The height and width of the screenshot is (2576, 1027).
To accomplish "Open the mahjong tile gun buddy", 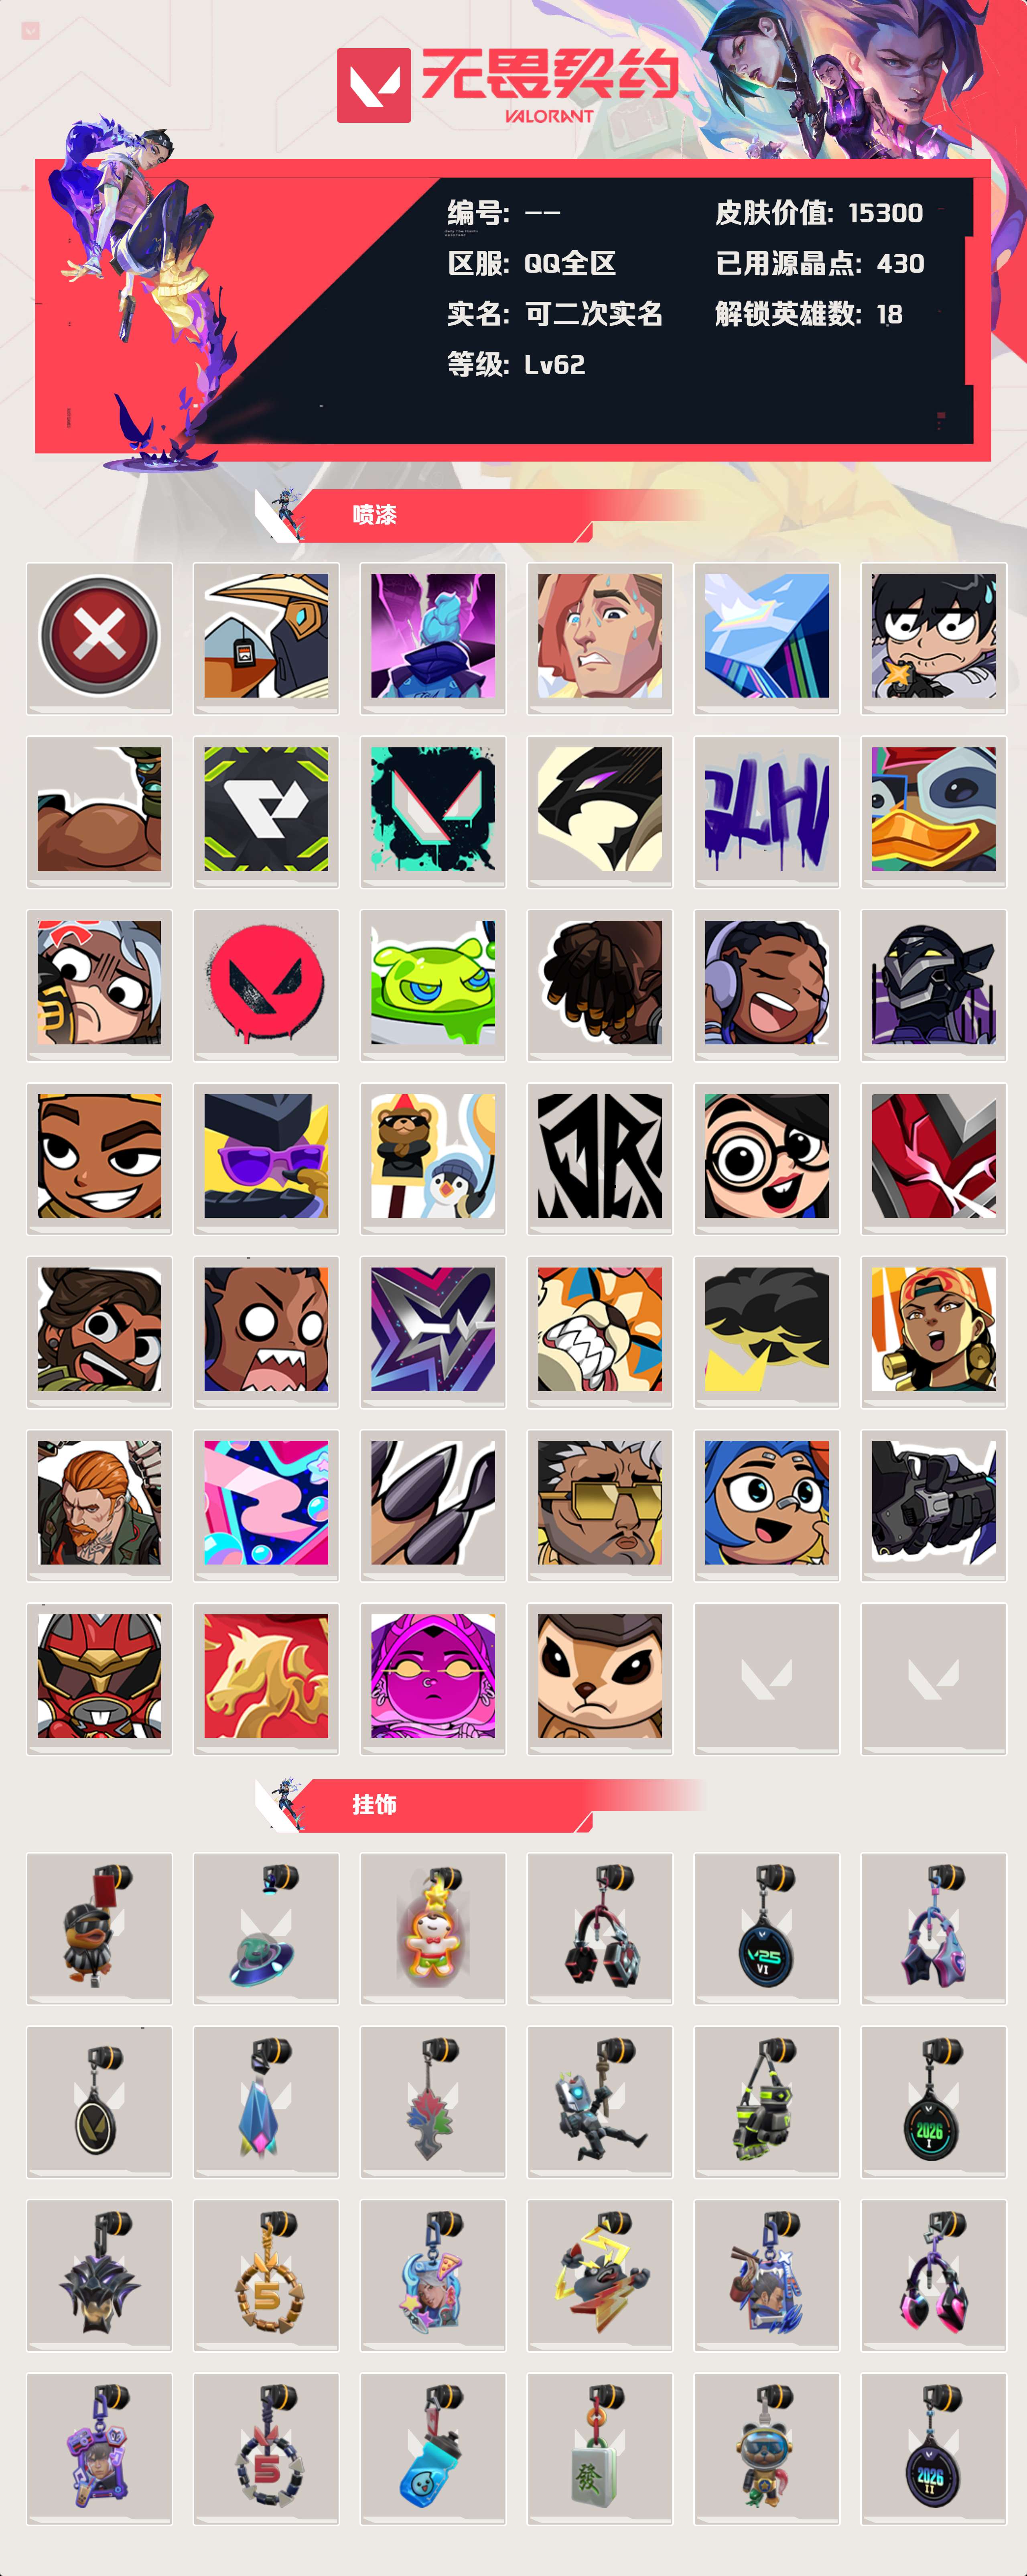I will click(599, 2448).
